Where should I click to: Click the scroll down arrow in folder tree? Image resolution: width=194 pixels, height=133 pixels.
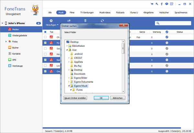(x=123, y=91)
